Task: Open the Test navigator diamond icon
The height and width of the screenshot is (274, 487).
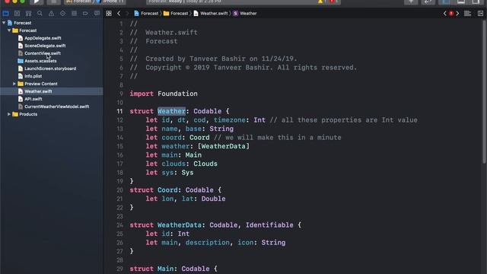Action: (x=62, y=14)
